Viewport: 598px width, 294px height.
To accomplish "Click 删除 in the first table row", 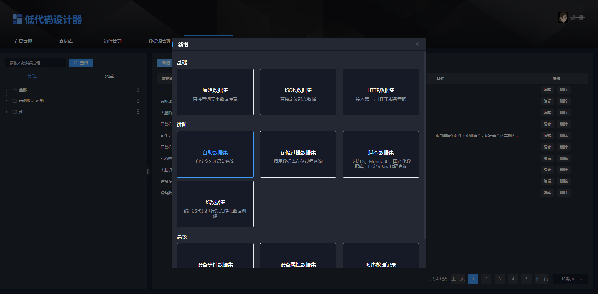I will coord(564,90).
